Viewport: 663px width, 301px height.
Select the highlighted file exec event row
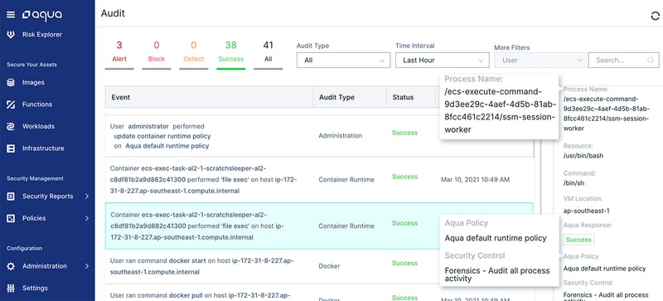(319, 226)
